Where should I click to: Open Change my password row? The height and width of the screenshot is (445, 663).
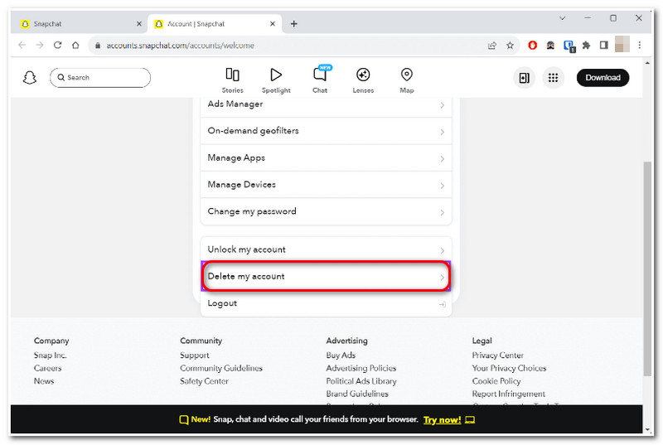[x=326, y=211]
